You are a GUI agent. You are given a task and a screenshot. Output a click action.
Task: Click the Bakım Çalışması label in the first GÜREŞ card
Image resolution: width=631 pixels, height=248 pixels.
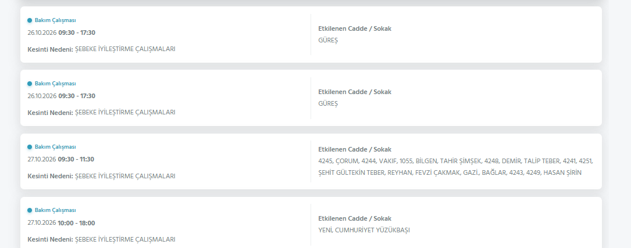tap(55, 20)
